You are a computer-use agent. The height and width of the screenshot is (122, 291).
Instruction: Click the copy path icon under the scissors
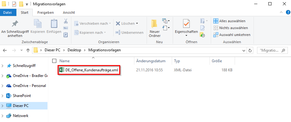coord(65,28)
